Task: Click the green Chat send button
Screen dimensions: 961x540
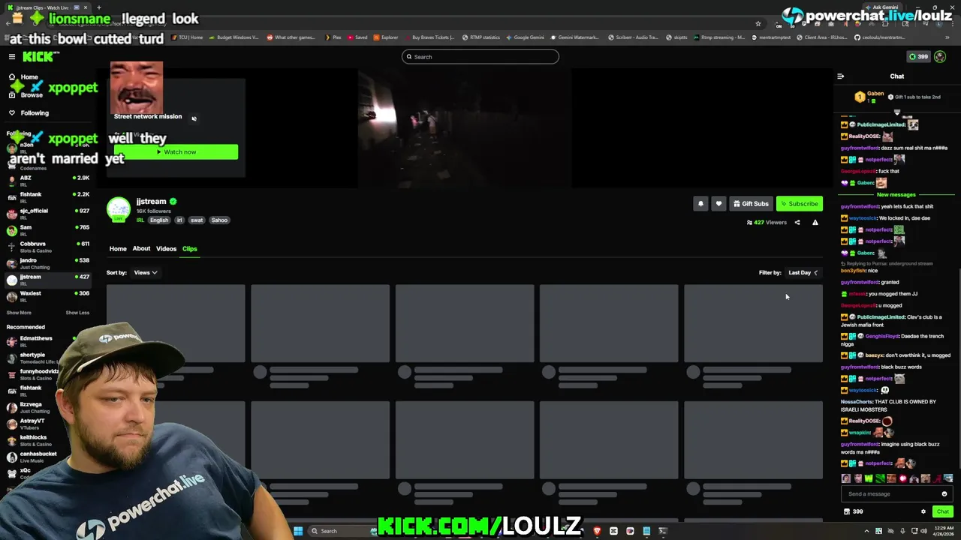Action: coord(943,512)
